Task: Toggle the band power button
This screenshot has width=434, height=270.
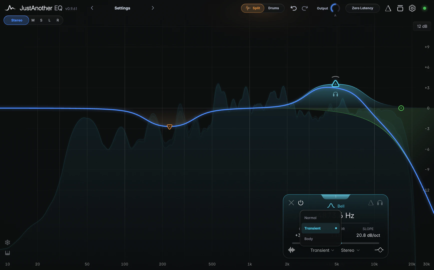Action: [x=301, y=203]
